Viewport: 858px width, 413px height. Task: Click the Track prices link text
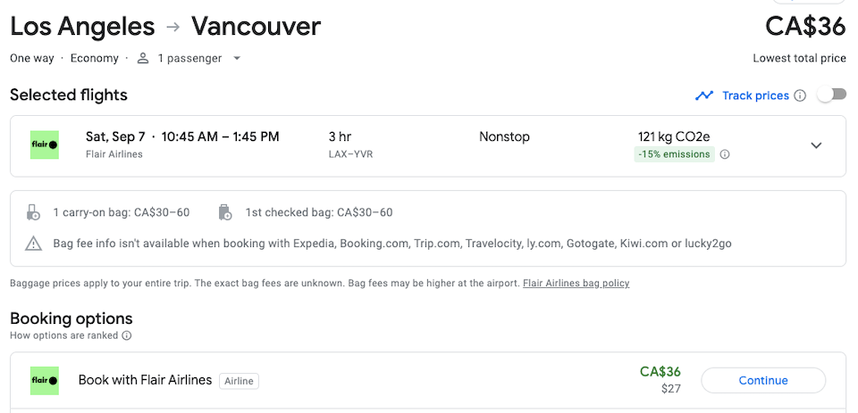(x=755, y=95)
